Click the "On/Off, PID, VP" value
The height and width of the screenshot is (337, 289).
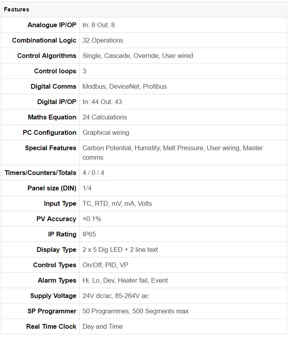[x=105, y=265]
